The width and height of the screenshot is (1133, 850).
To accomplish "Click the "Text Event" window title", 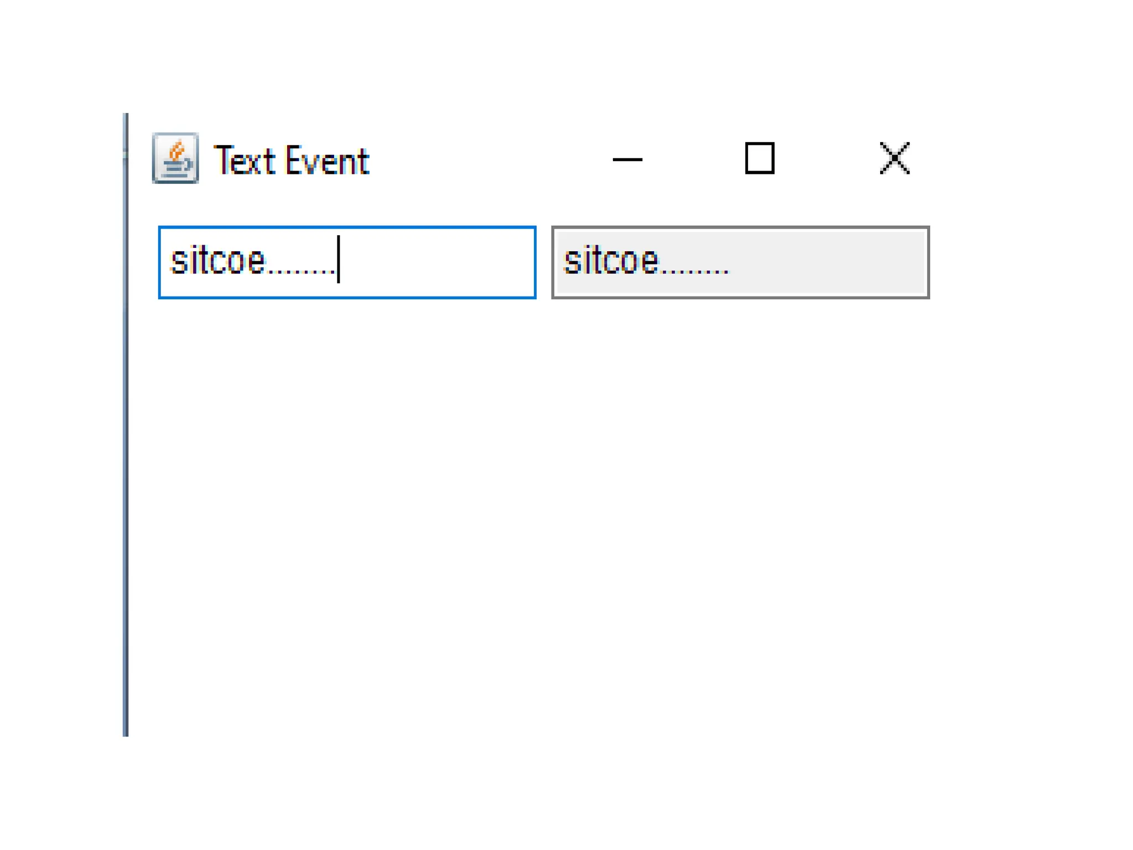I will click(291, 161).
